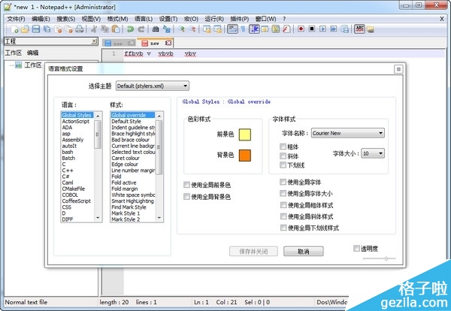Click the Record macro red dot icon
The width and height of the screenshot is (451, 311).
click(300, 29)
